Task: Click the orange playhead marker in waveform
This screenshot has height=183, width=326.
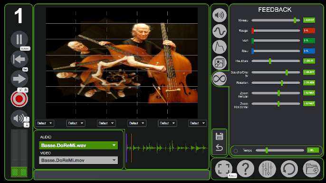Action: [131, 148]
